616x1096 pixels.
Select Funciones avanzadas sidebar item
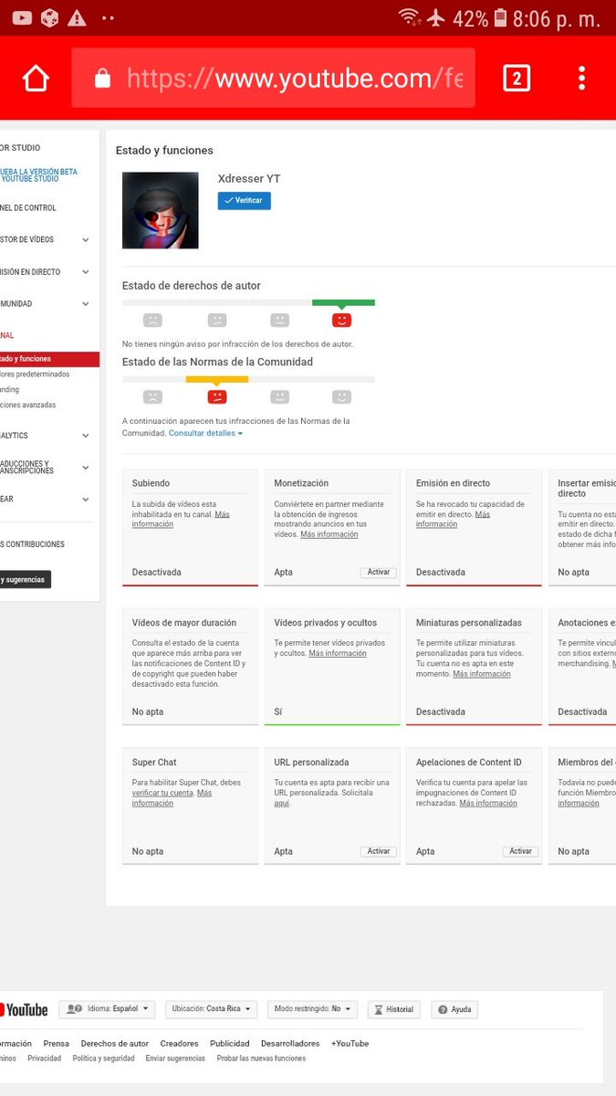pos(27,405)
